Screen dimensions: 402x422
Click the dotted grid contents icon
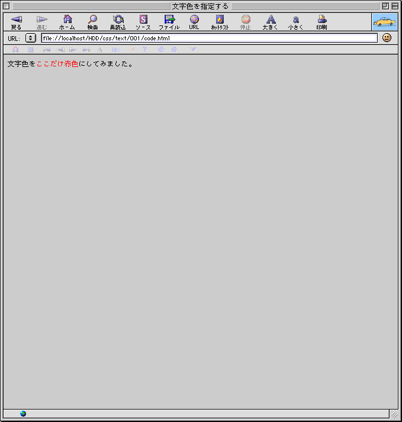pyautogui.click(x=31, y=50)
